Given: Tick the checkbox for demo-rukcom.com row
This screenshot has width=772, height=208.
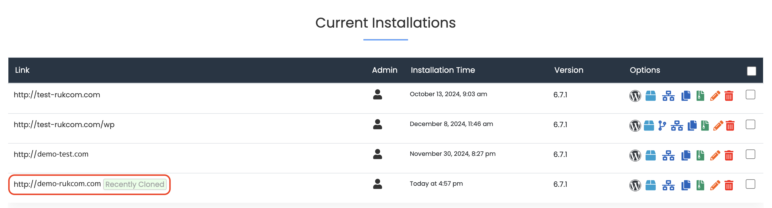Looking at the screenshot, I should (750, 184).
